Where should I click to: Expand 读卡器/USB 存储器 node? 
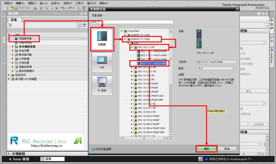(9, 79)
